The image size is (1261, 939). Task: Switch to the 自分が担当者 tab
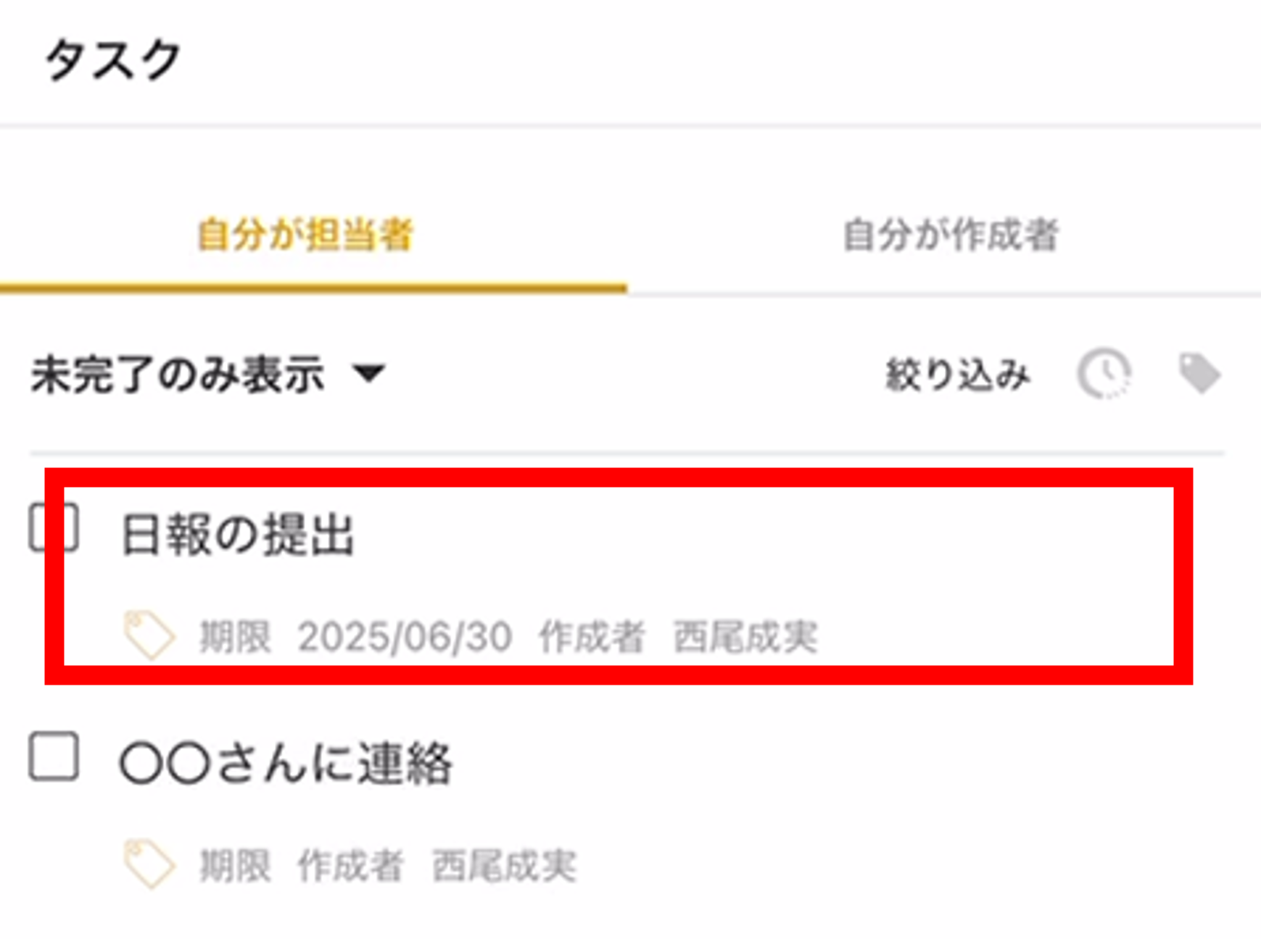(305, 235)
